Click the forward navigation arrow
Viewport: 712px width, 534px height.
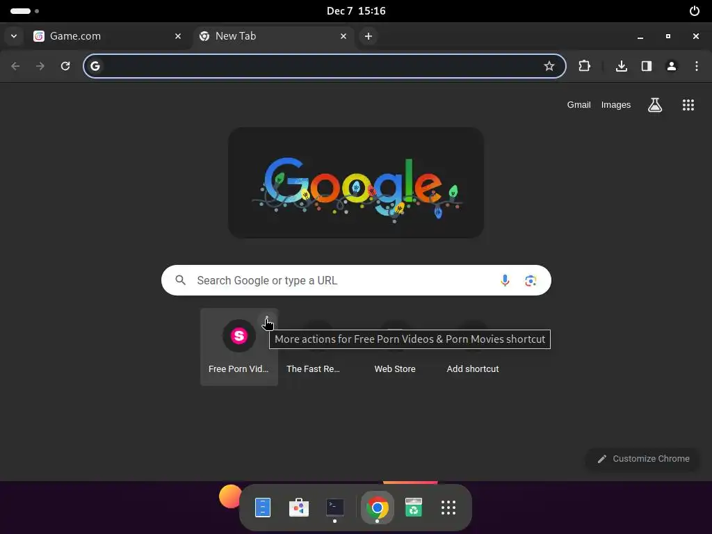click(40, 66)
